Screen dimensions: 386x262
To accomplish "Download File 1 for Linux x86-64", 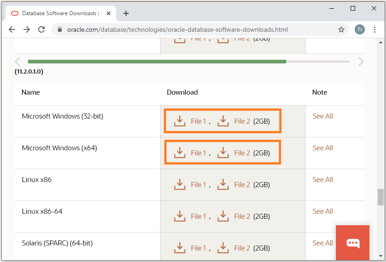I will click(x=198, y=216).
